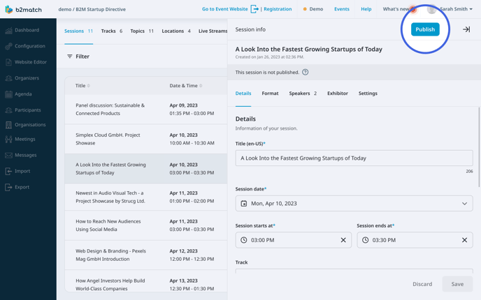Collapse the session info panel arrow icon
481x300 pixels.
click(x=466, y=29)
